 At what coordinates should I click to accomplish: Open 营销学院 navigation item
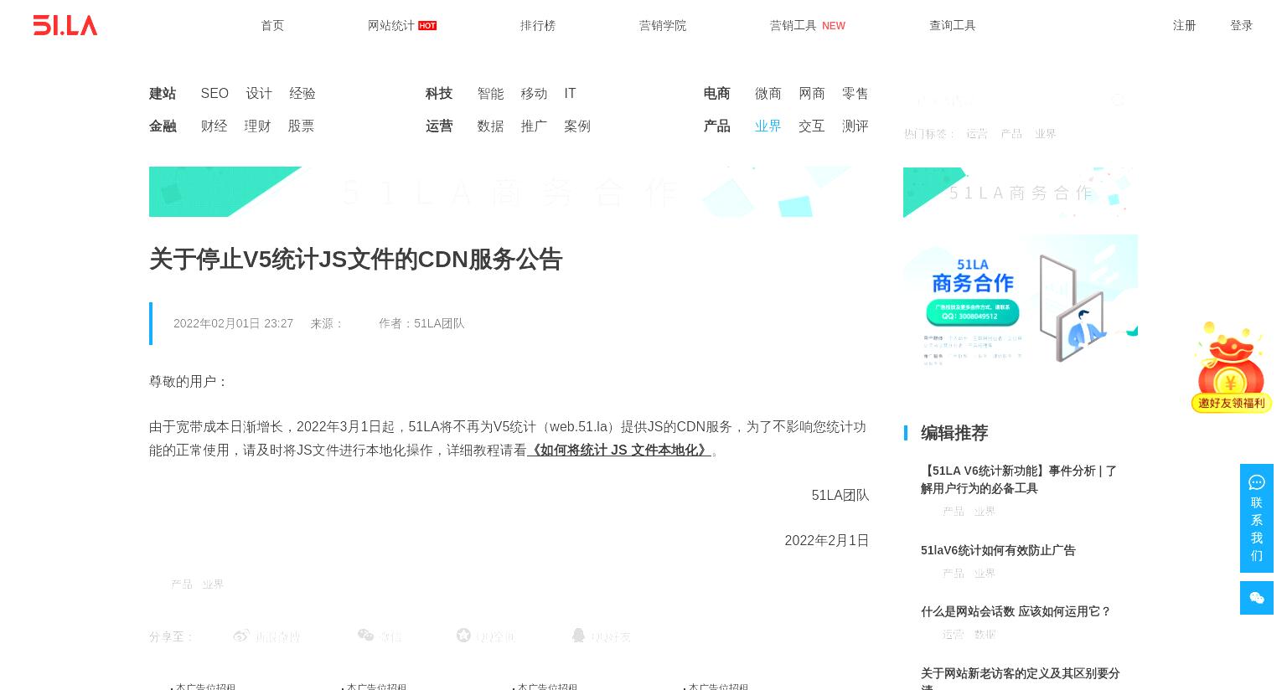[x=663, y=25]
